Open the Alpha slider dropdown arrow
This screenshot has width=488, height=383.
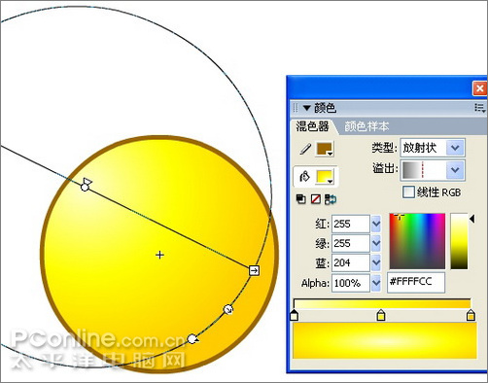click(x=376, y=283)
